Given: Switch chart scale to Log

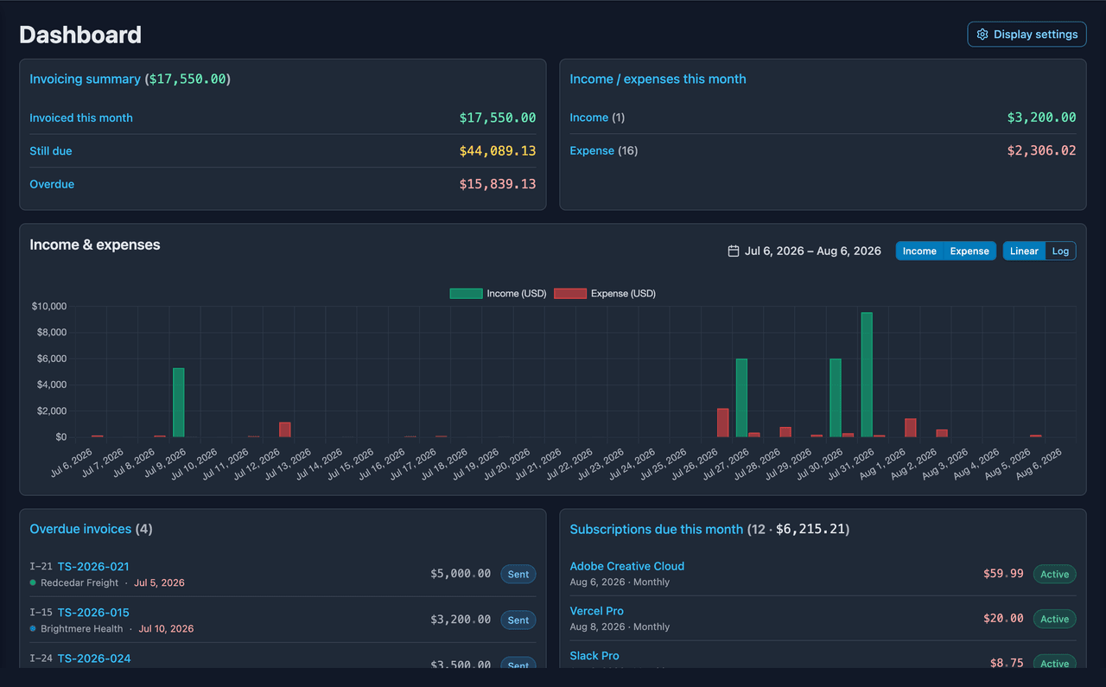Looking at the screenshot, I should point(1060,251).
